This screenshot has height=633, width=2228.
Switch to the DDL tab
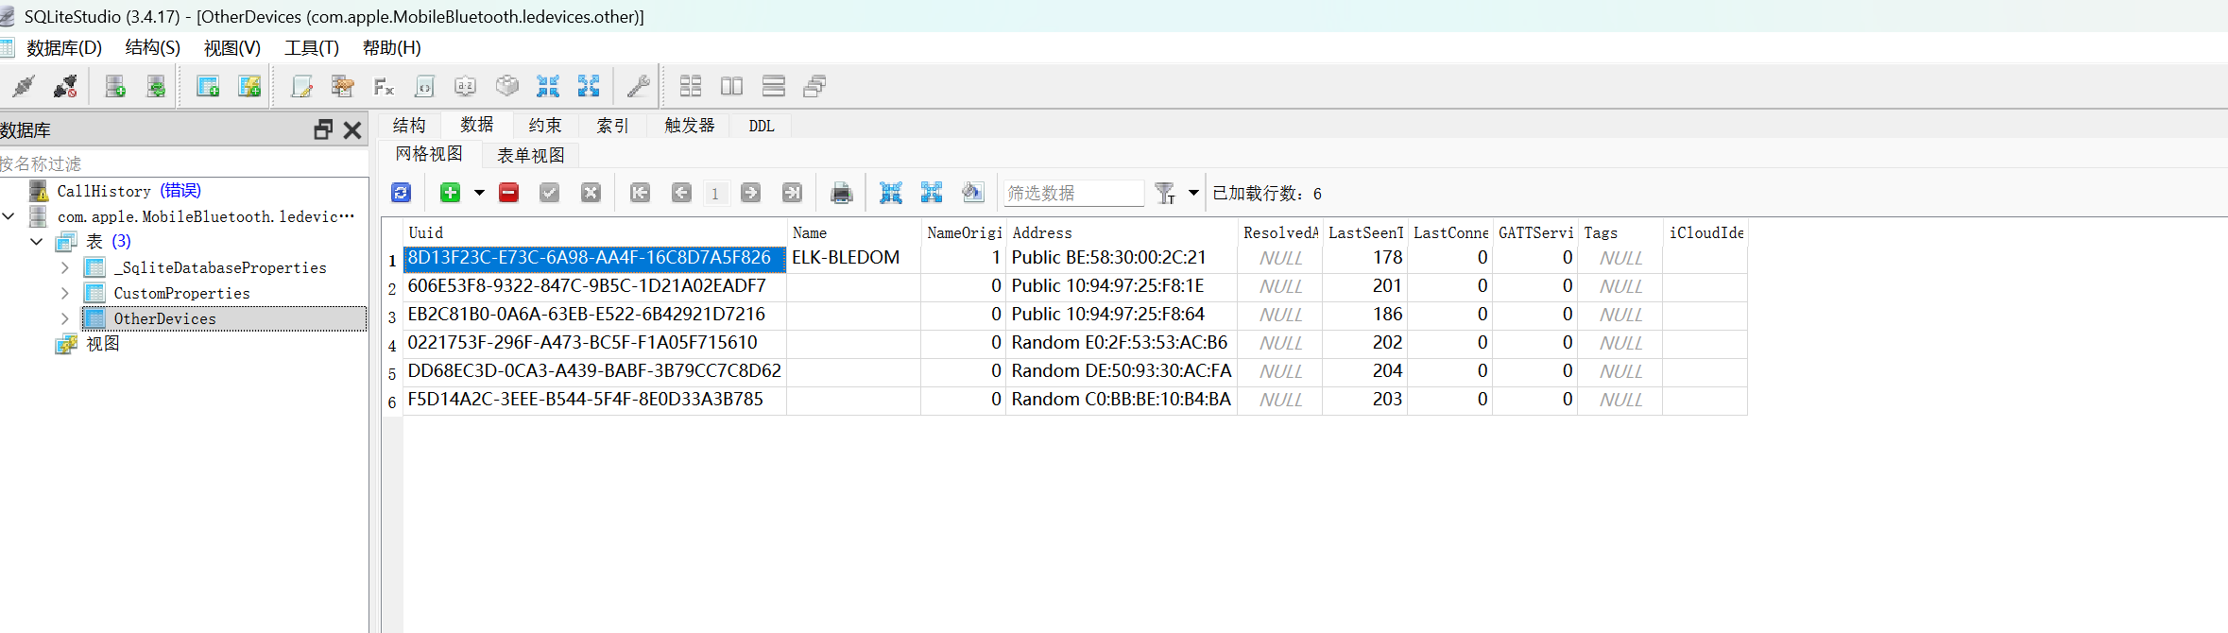tap(762, 126)
